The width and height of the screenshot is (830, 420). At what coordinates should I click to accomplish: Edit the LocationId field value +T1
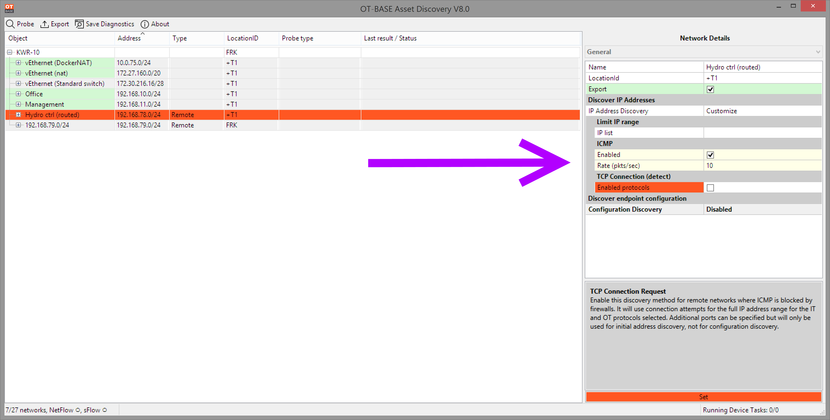(762, 78)
